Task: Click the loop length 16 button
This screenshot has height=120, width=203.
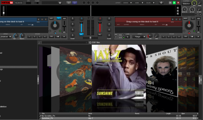Action: click(x=128, y=37)
